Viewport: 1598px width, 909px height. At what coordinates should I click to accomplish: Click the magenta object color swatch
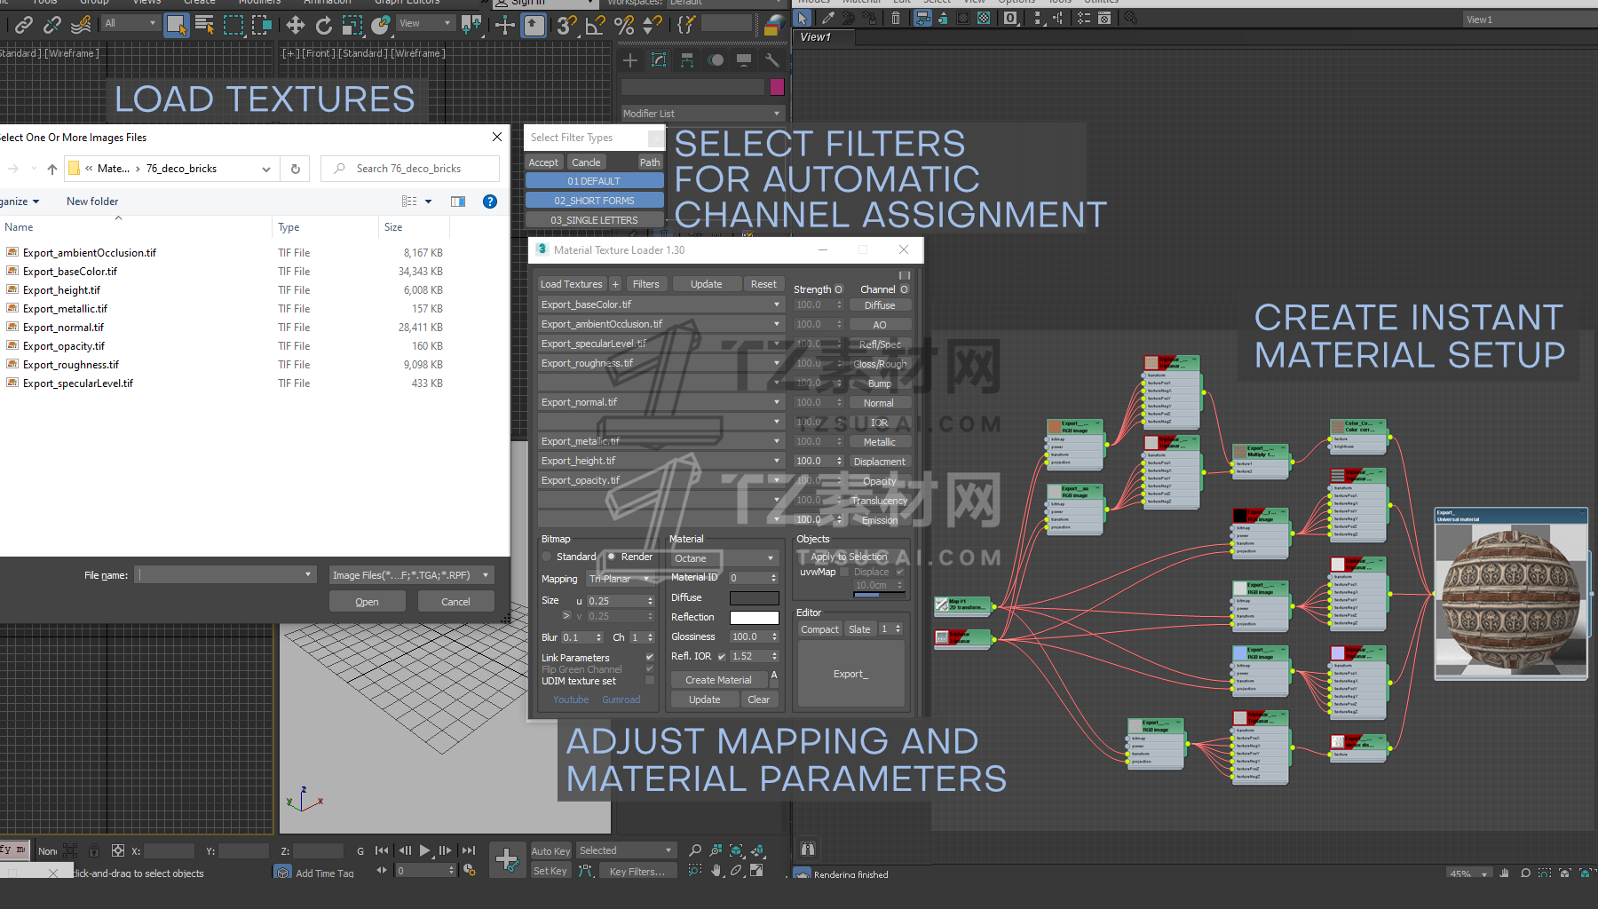[x=777, y=87]
